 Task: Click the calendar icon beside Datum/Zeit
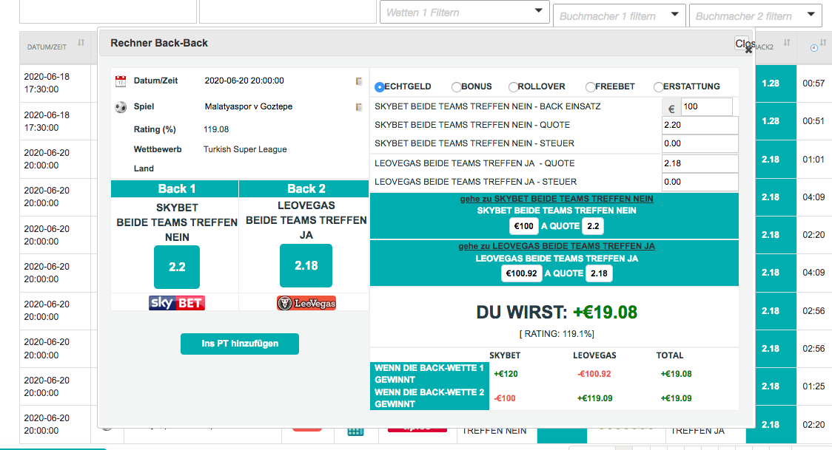pos(121,81)
